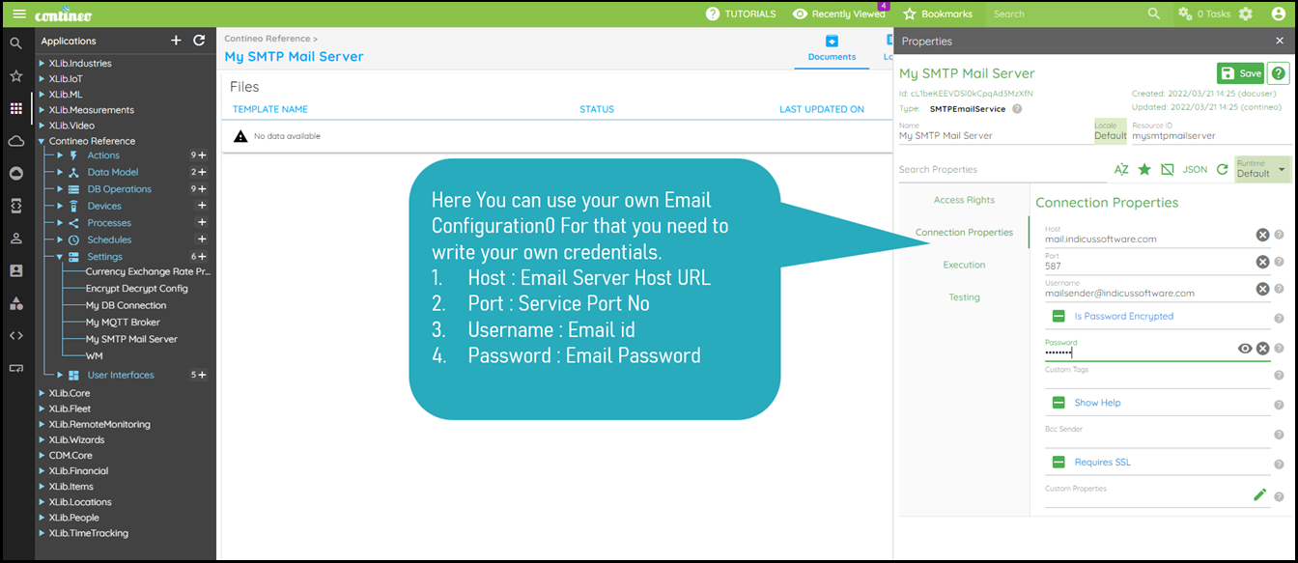This screenshot has width=1298, height=563.
Task: Edit Custom Properties with pencil icon
Action: (x=1259, y=494)
